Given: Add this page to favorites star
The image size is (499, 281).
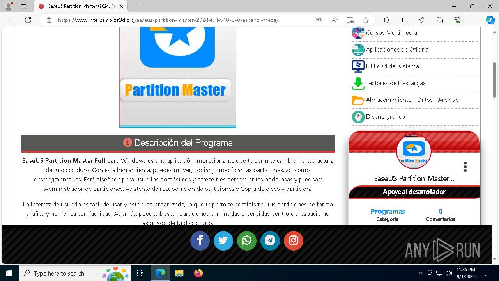Looking at the screenshot, I should [x=366, y=20].
